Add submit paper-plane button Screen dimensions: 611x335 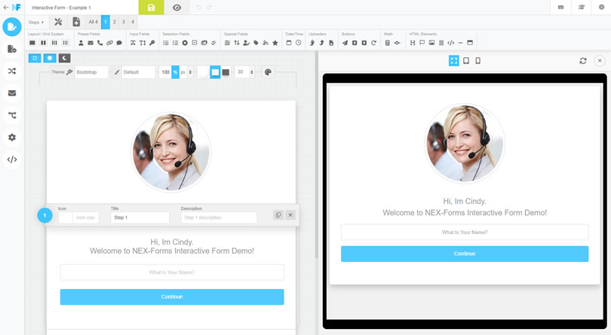click(x=345, y=43)
